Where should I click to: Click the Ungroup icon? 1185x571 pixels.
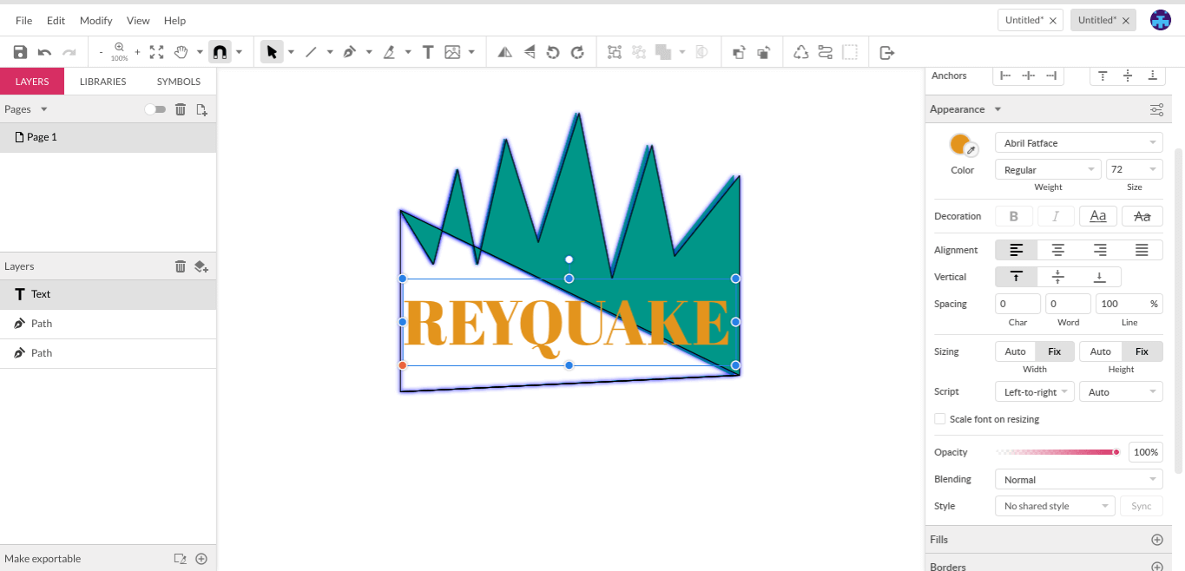pos(639,52)
